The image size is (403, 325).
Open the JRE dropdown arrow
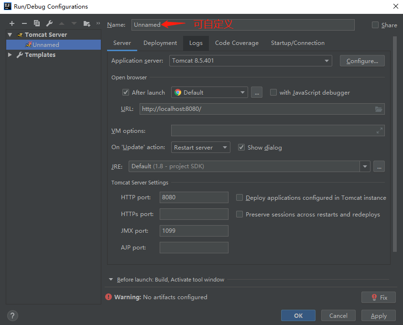pos(365,166)
